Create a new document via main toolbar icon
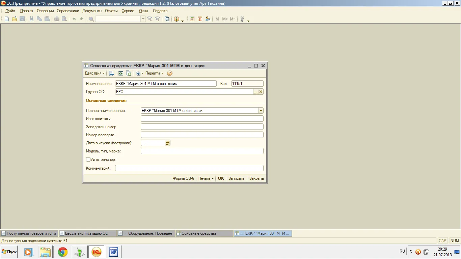 pos(6,19)
